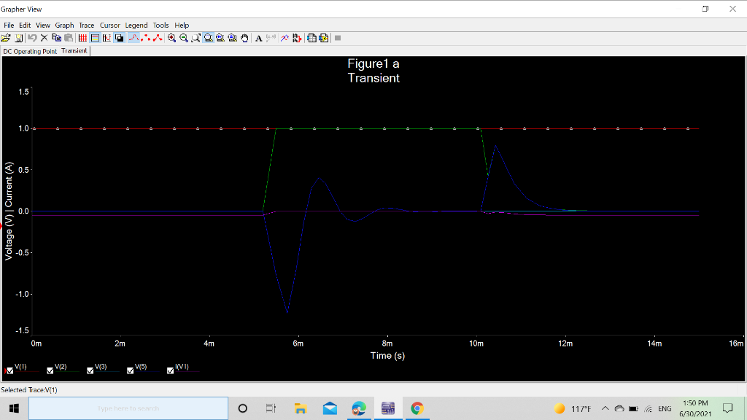Open the Trace menu
This screenshot has height=420, width=747.
click(x=86, y=24)
